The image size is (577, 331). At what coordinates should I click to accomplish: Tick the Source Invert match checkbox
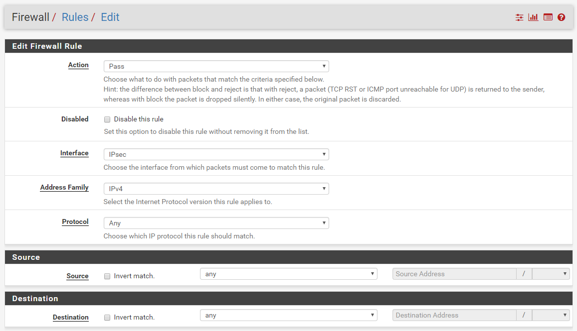coord(107,276)
